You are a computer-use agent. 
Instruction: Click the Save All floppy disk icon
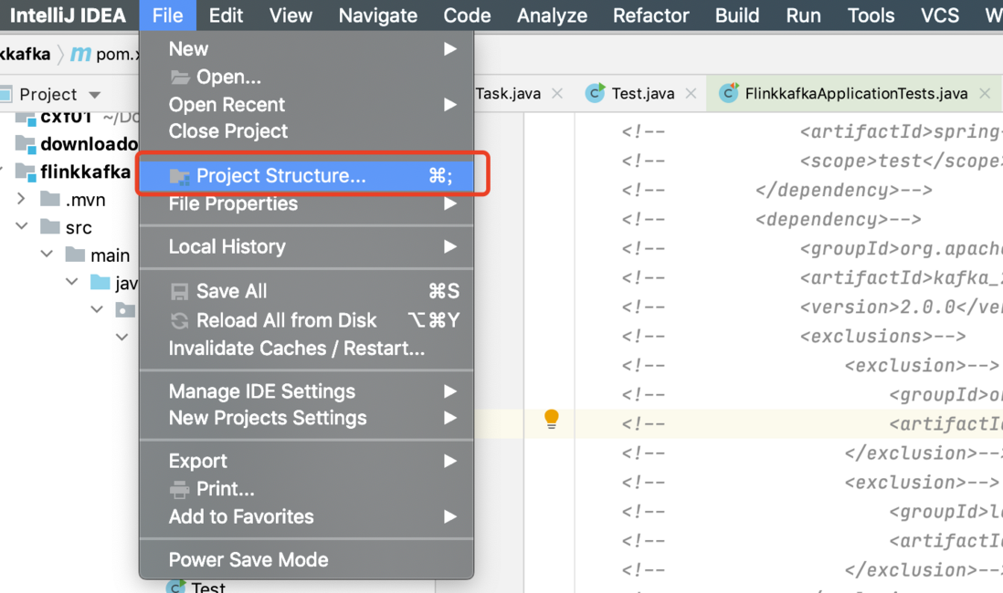(x=180, y=292)
